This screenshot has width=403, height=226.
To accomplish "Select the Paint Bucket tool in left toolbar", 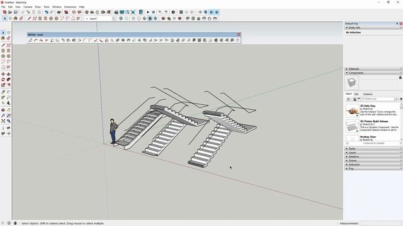I will click(x=3, y=38).
